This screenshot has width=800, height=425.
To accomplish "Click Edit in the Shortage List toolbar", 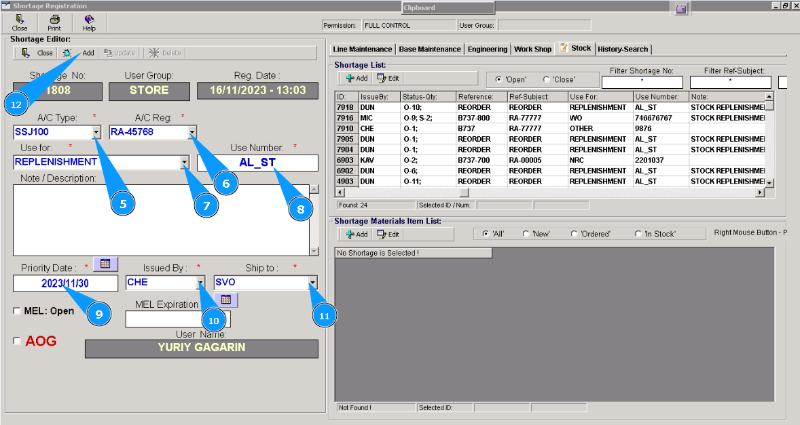I will point(388,78).
